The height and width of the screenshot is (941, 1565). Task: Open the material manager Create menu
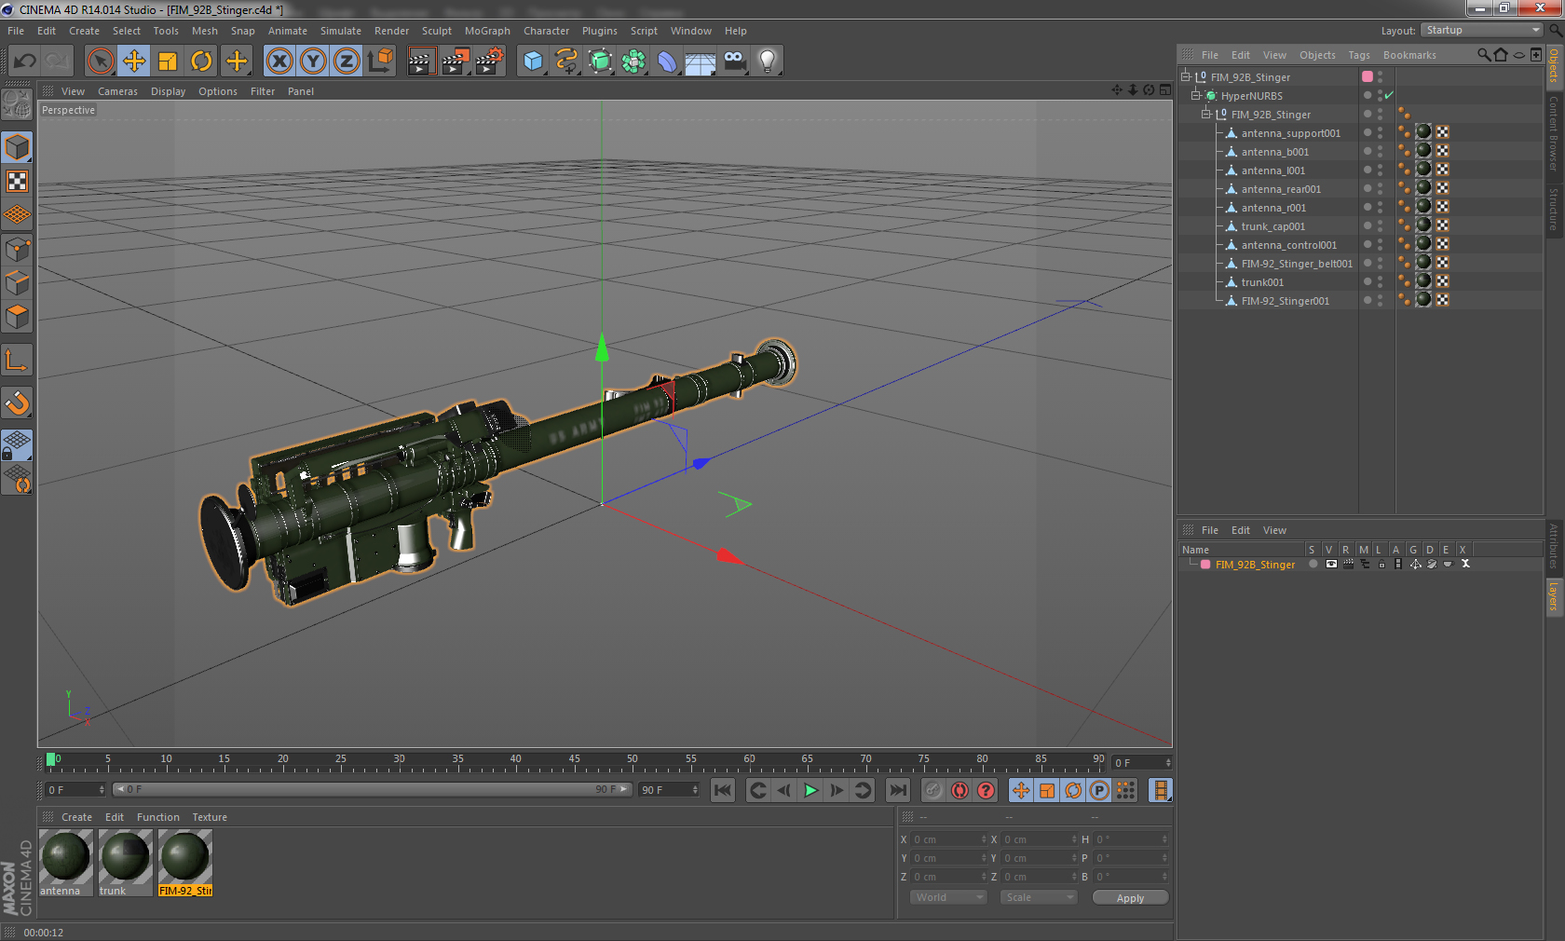click(76, 817)
